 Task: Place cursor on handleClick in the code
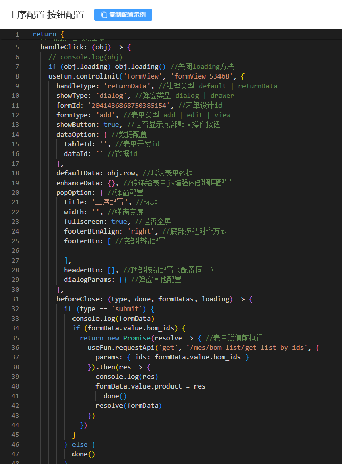coord(62,47)
